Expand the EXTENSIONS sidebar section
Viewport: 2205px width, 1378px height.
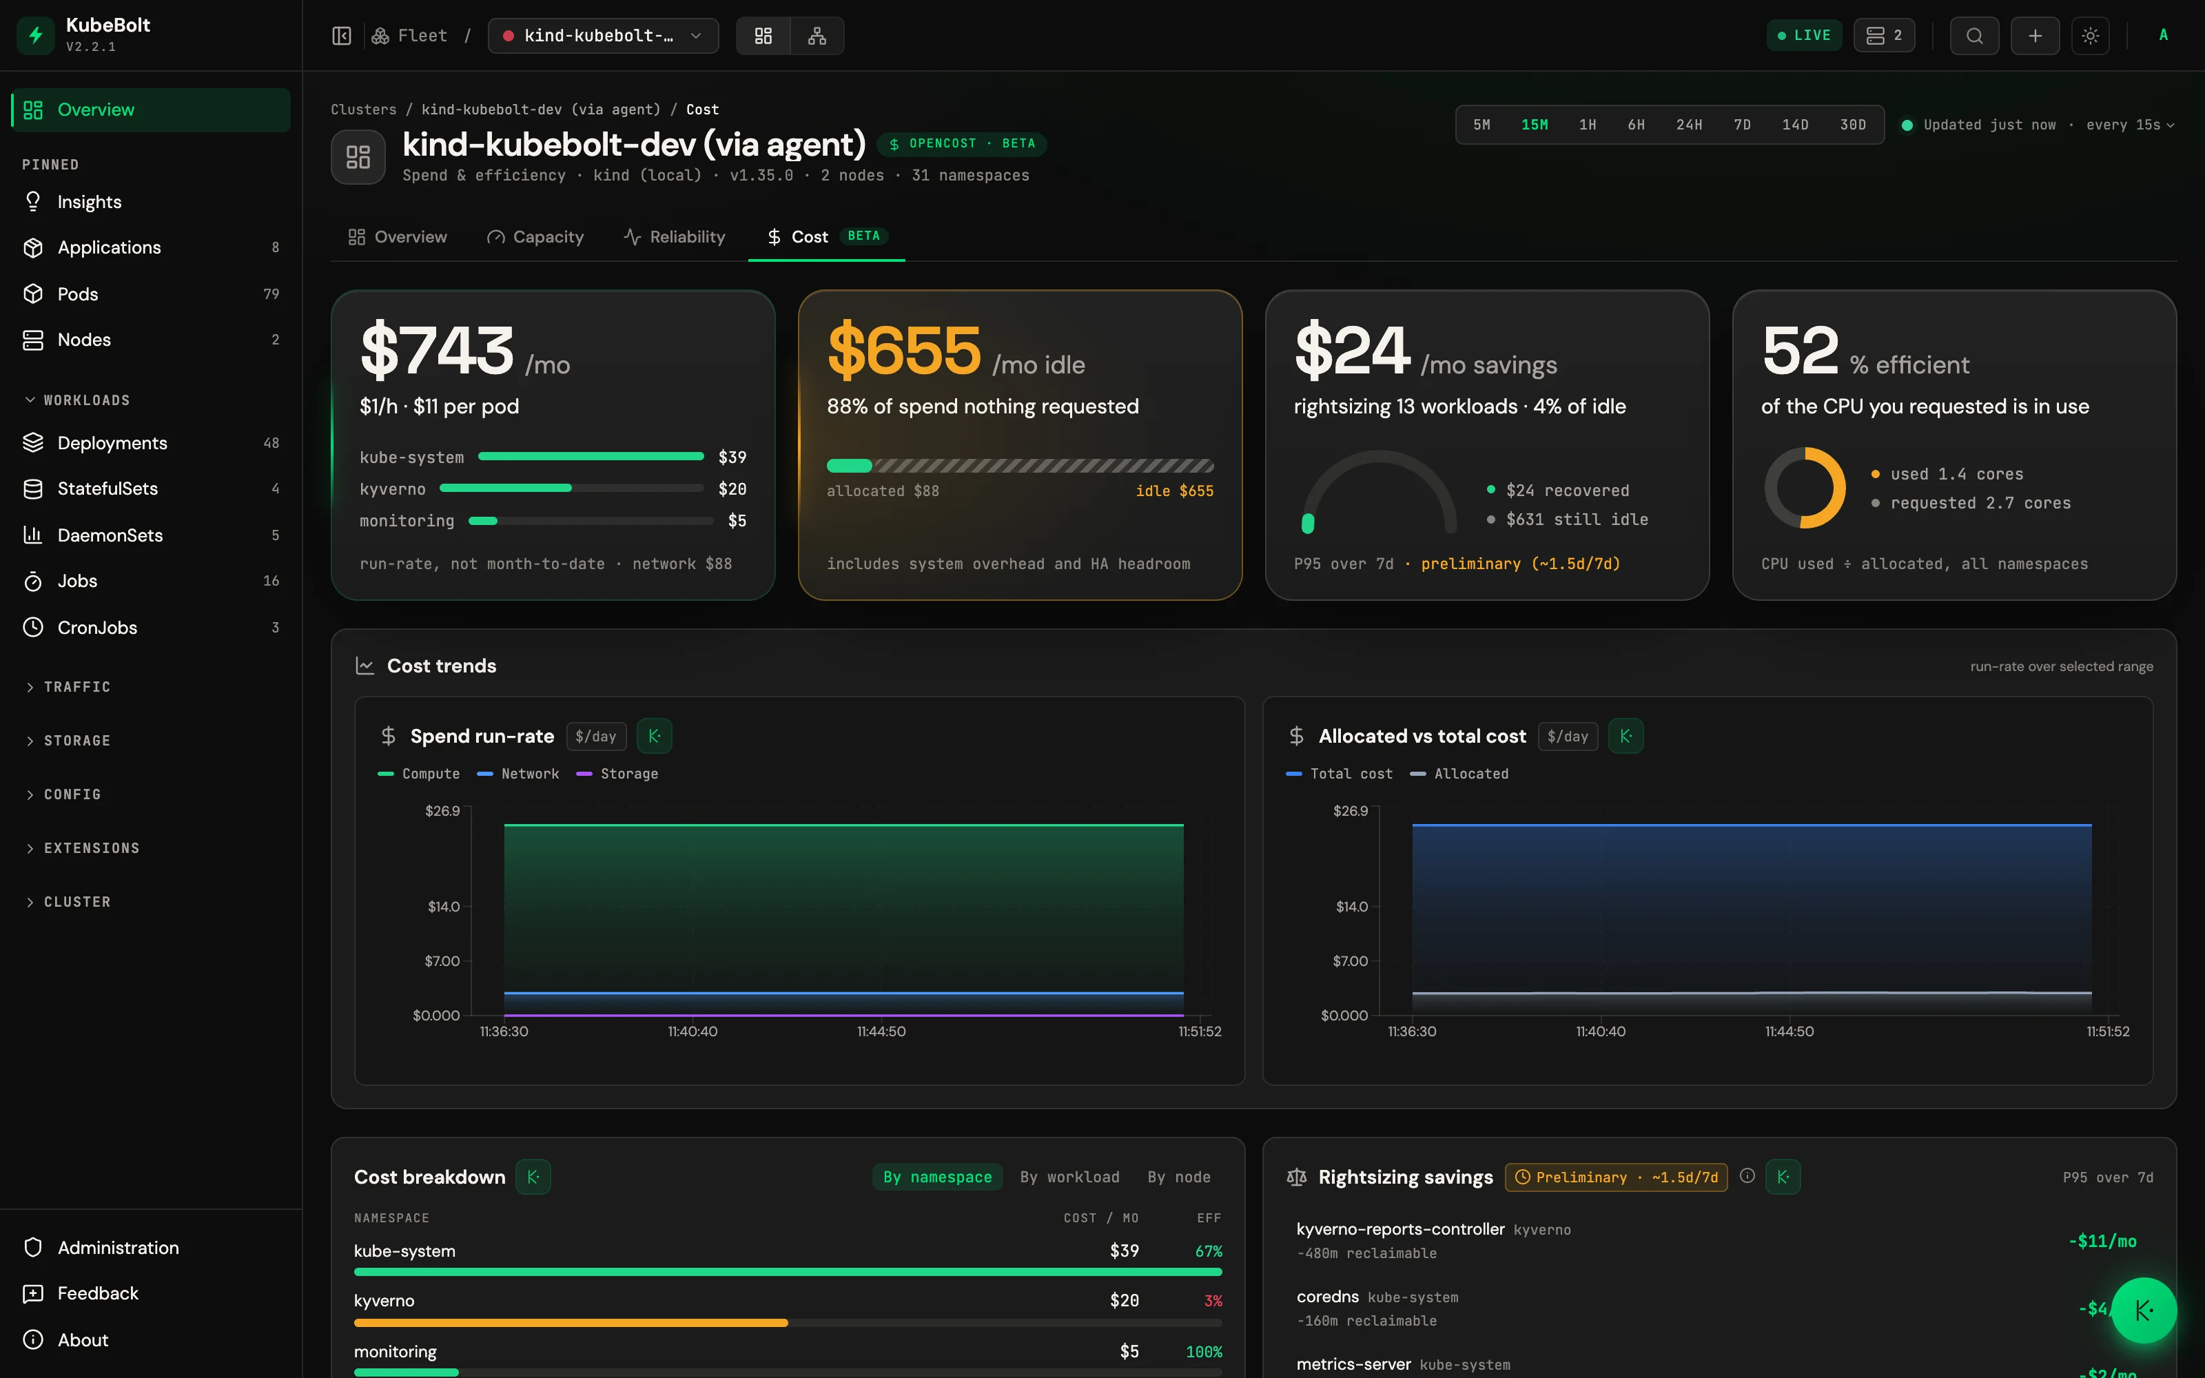pyautogui.click(x=82, y=847)
